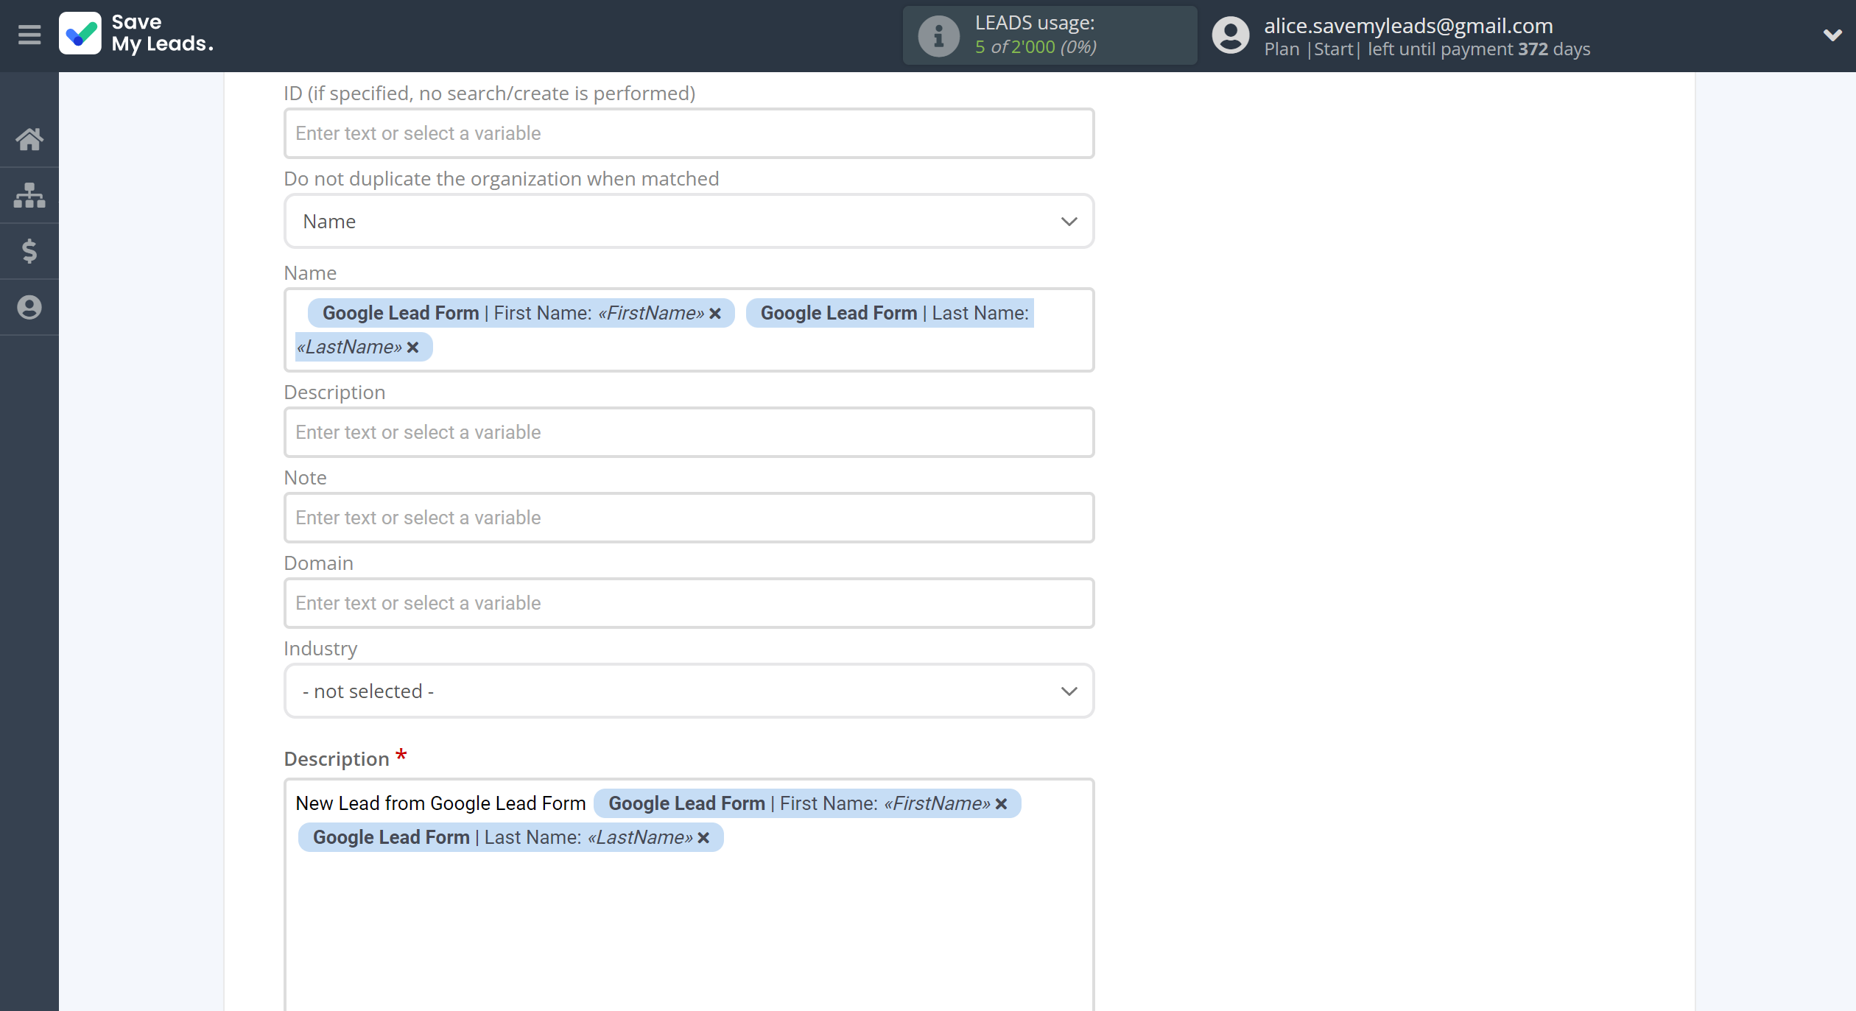This screenshot has height=1011, width=1856.
Task: Remove LastName tag from required Description
Action: click(x=703, y=838)
